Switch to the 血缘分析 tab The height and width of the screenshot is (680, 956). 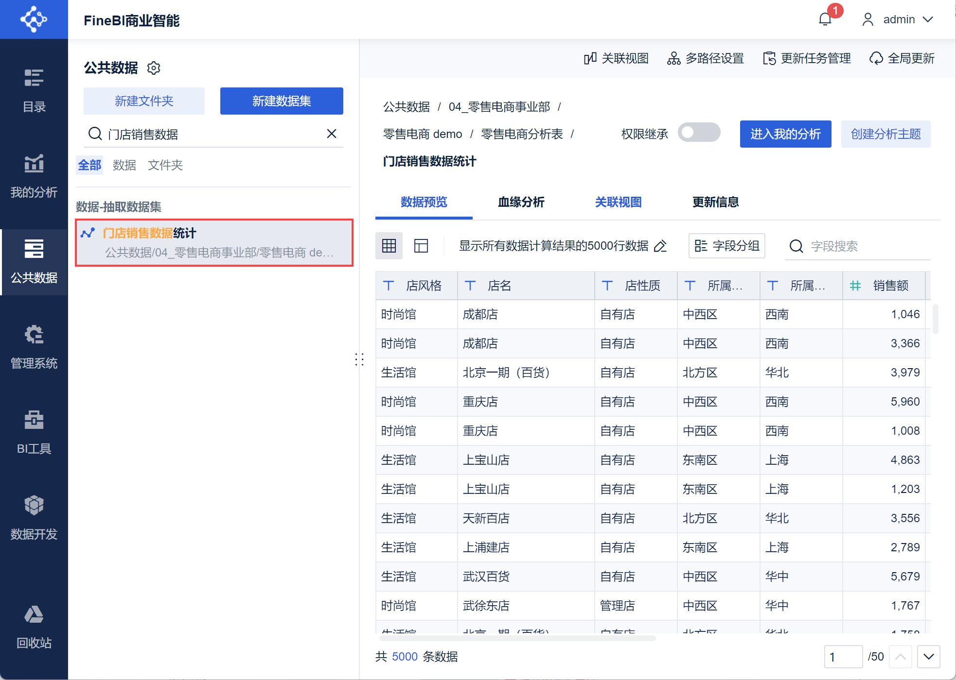tap(521, 202)
